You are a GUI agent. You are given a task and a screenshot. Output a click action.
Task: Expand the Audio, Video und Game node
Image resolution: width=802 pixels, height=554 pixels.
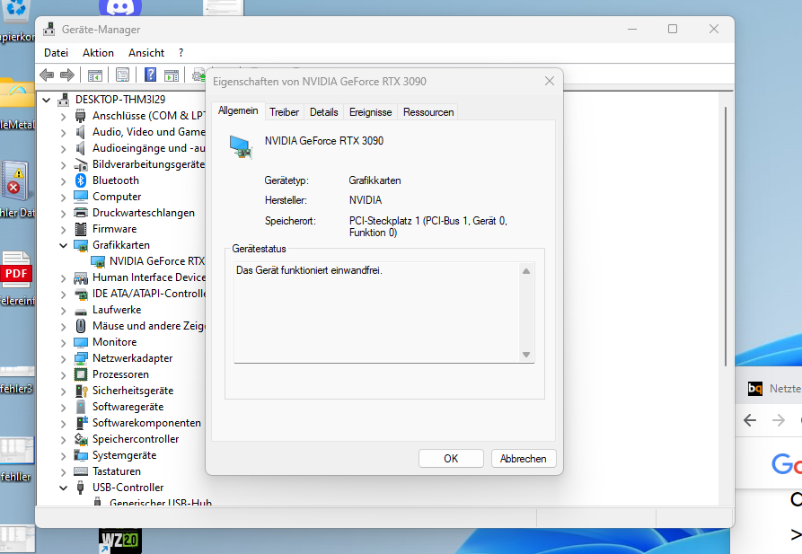pyautogui.click(x=63, y=133)
